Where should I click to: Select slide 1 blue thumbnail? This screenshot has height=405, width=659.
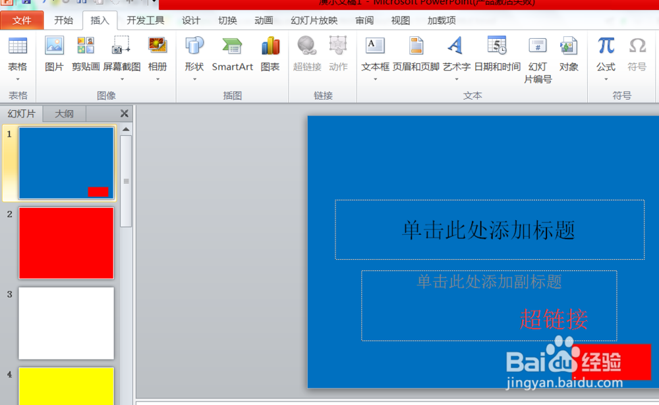point(66,163)
